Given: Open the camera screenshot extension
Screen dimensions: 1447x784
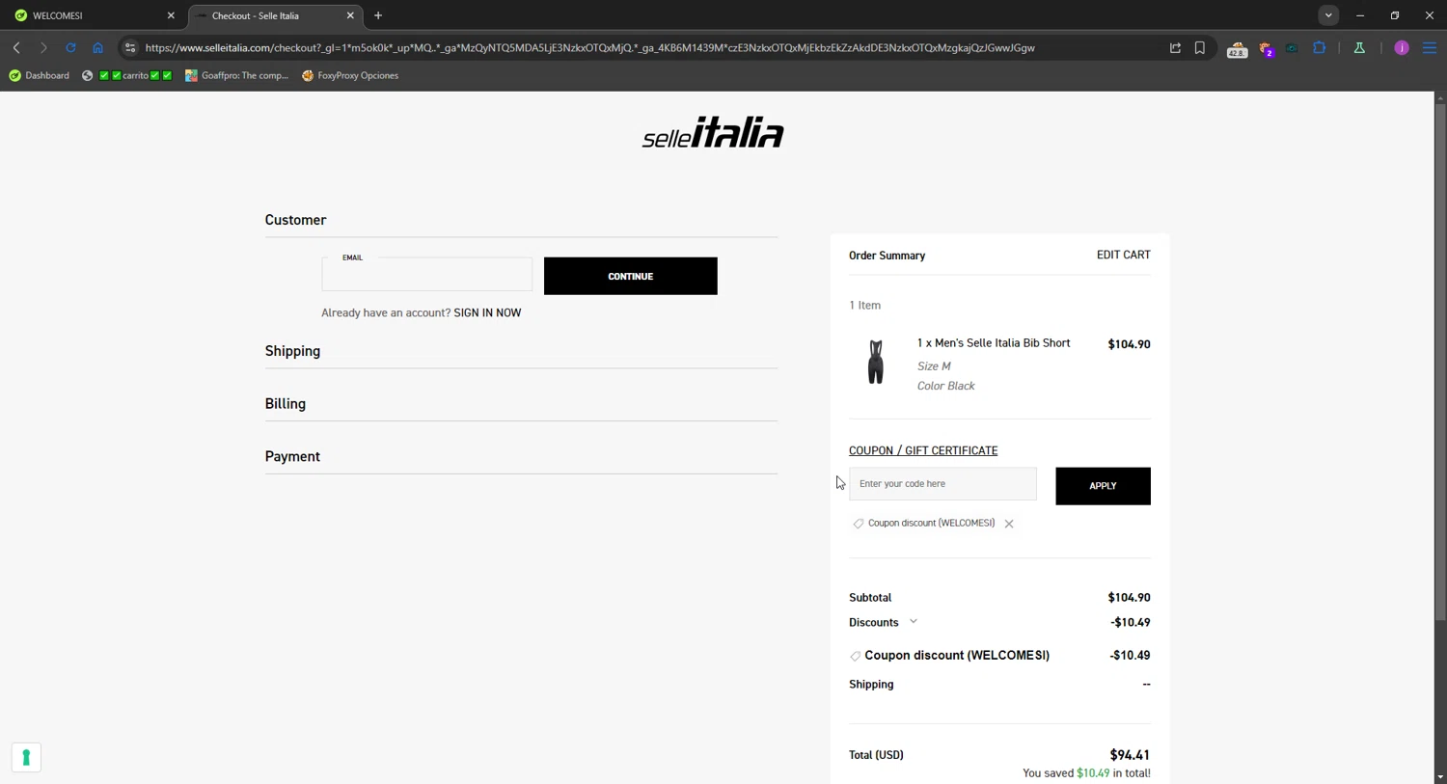Looking at the screenshot, I should (1292, 47).
